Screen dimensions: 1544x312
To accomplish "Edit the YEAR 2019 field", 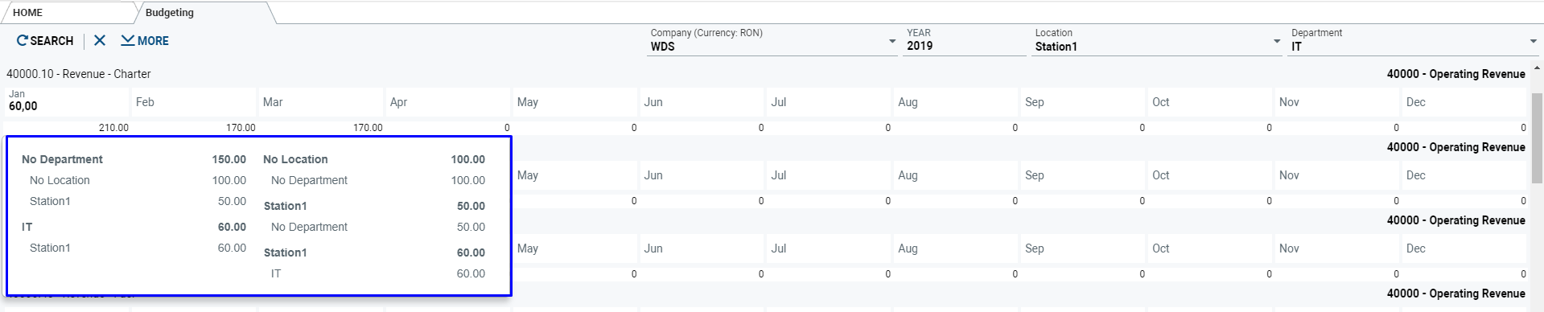I will (x=965, y=42).
